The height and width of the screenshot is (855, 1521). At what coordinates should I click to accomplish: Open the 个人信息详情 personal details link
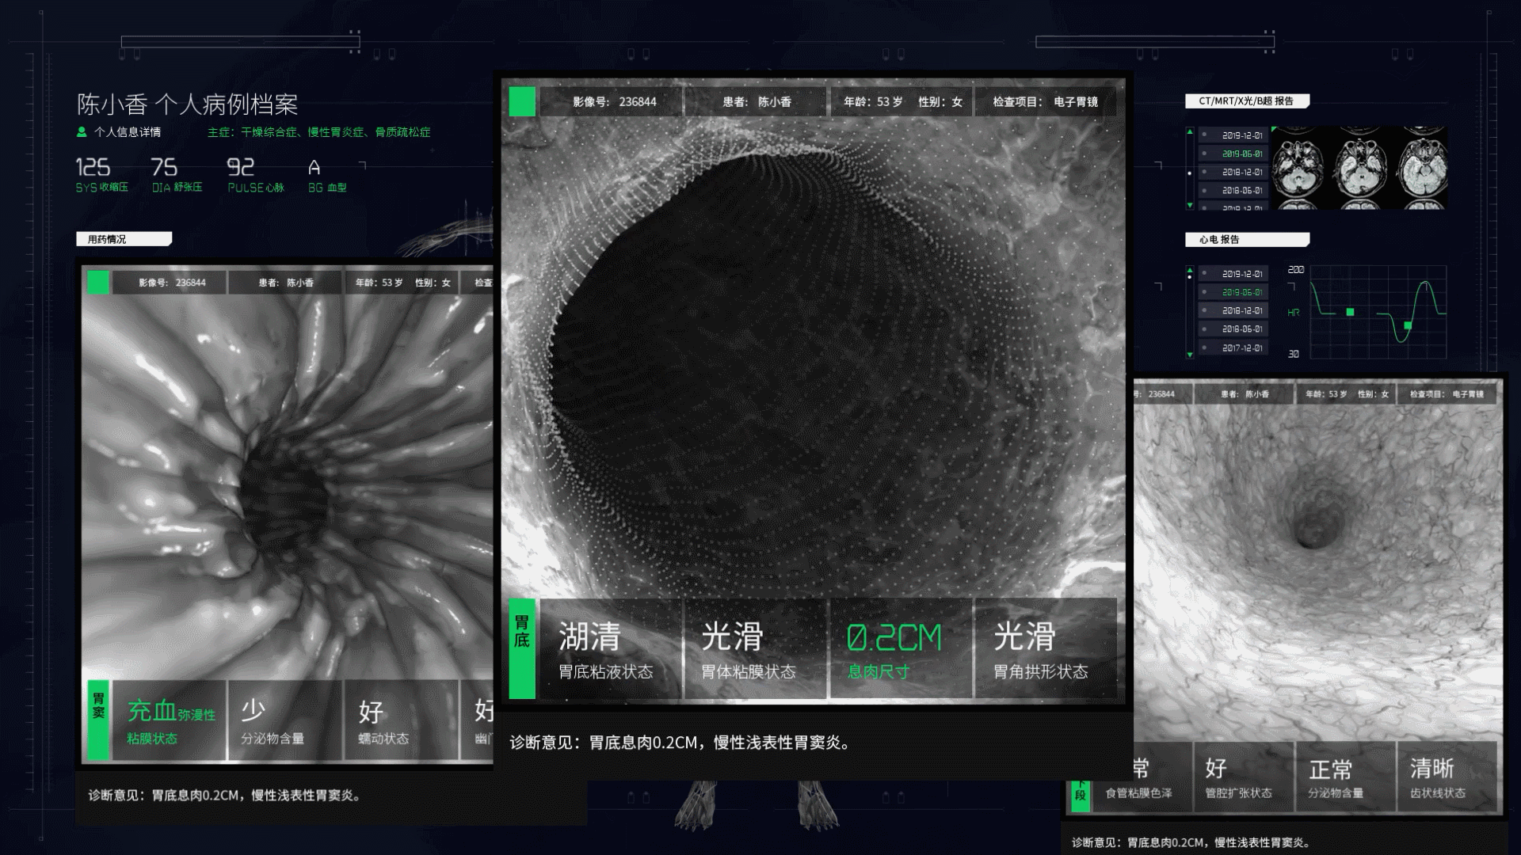coord(127,132)
